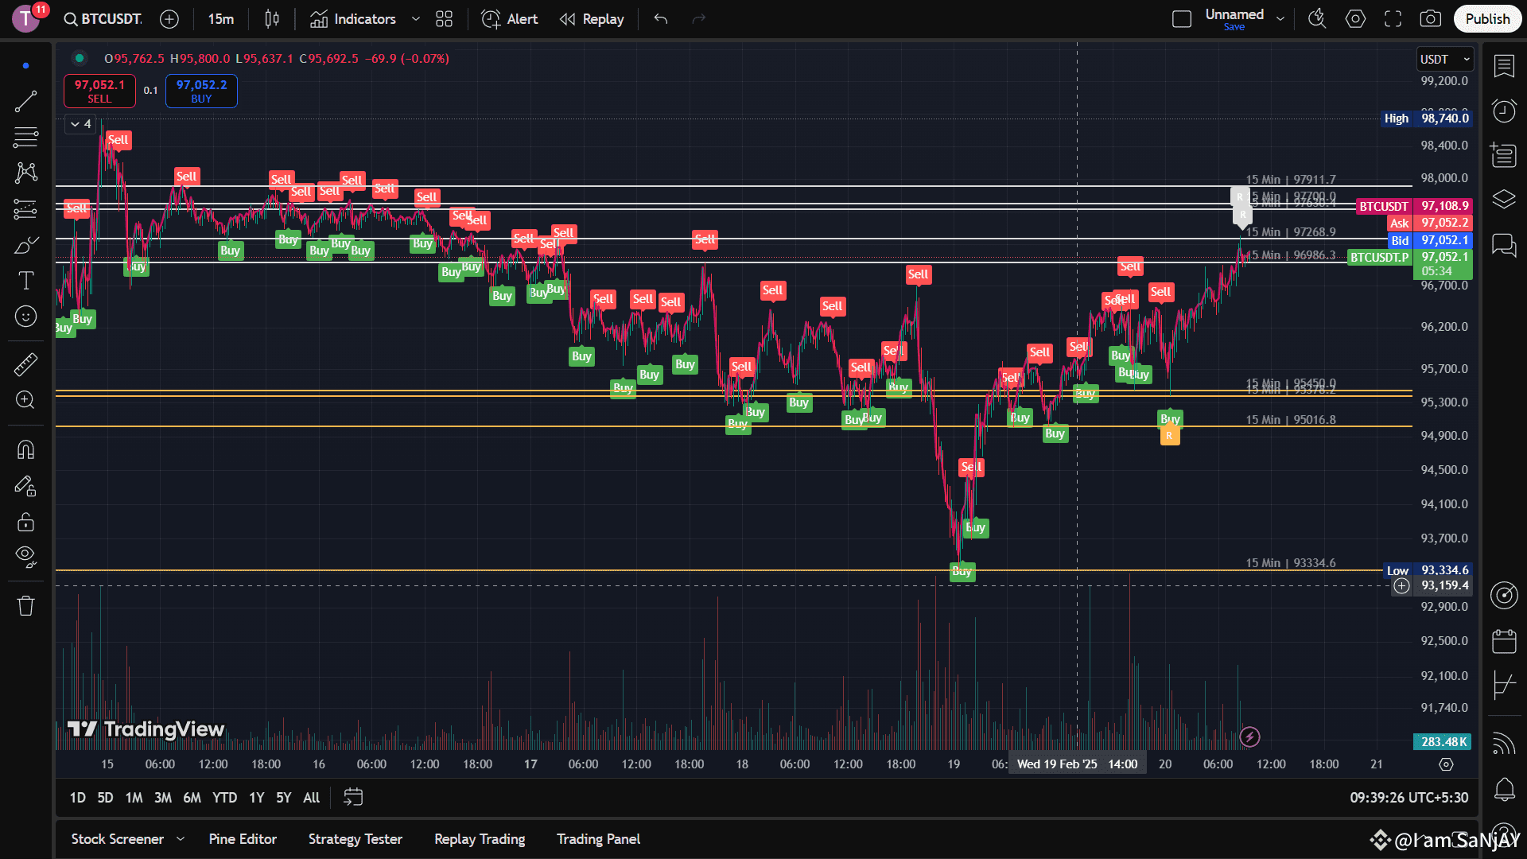Switch to the Pine Editor tab
Screen dimensions: 1527x859
tap(242, 838)
